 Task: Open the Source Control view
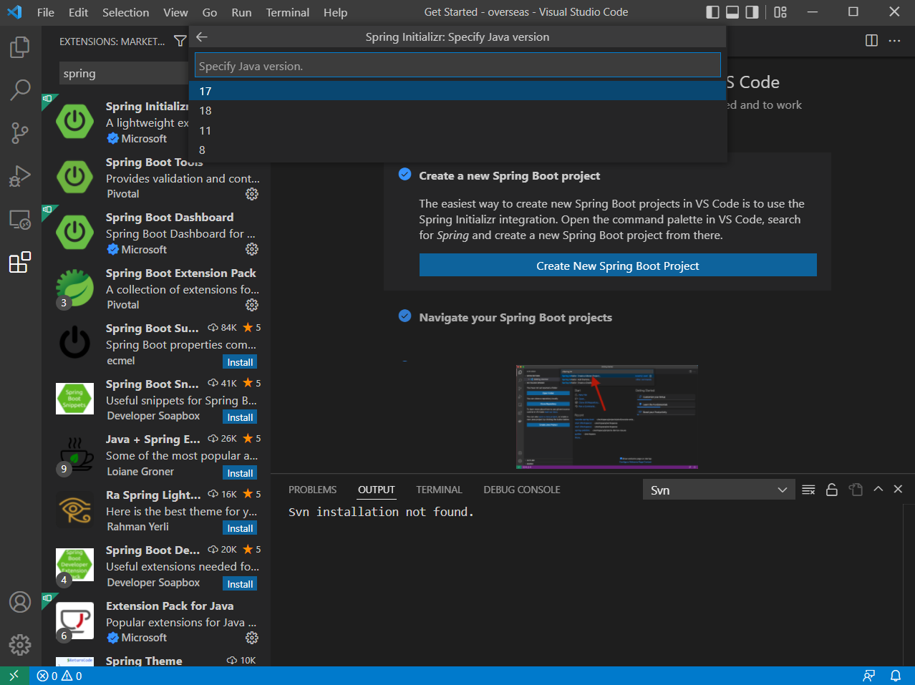pos(20,133)
